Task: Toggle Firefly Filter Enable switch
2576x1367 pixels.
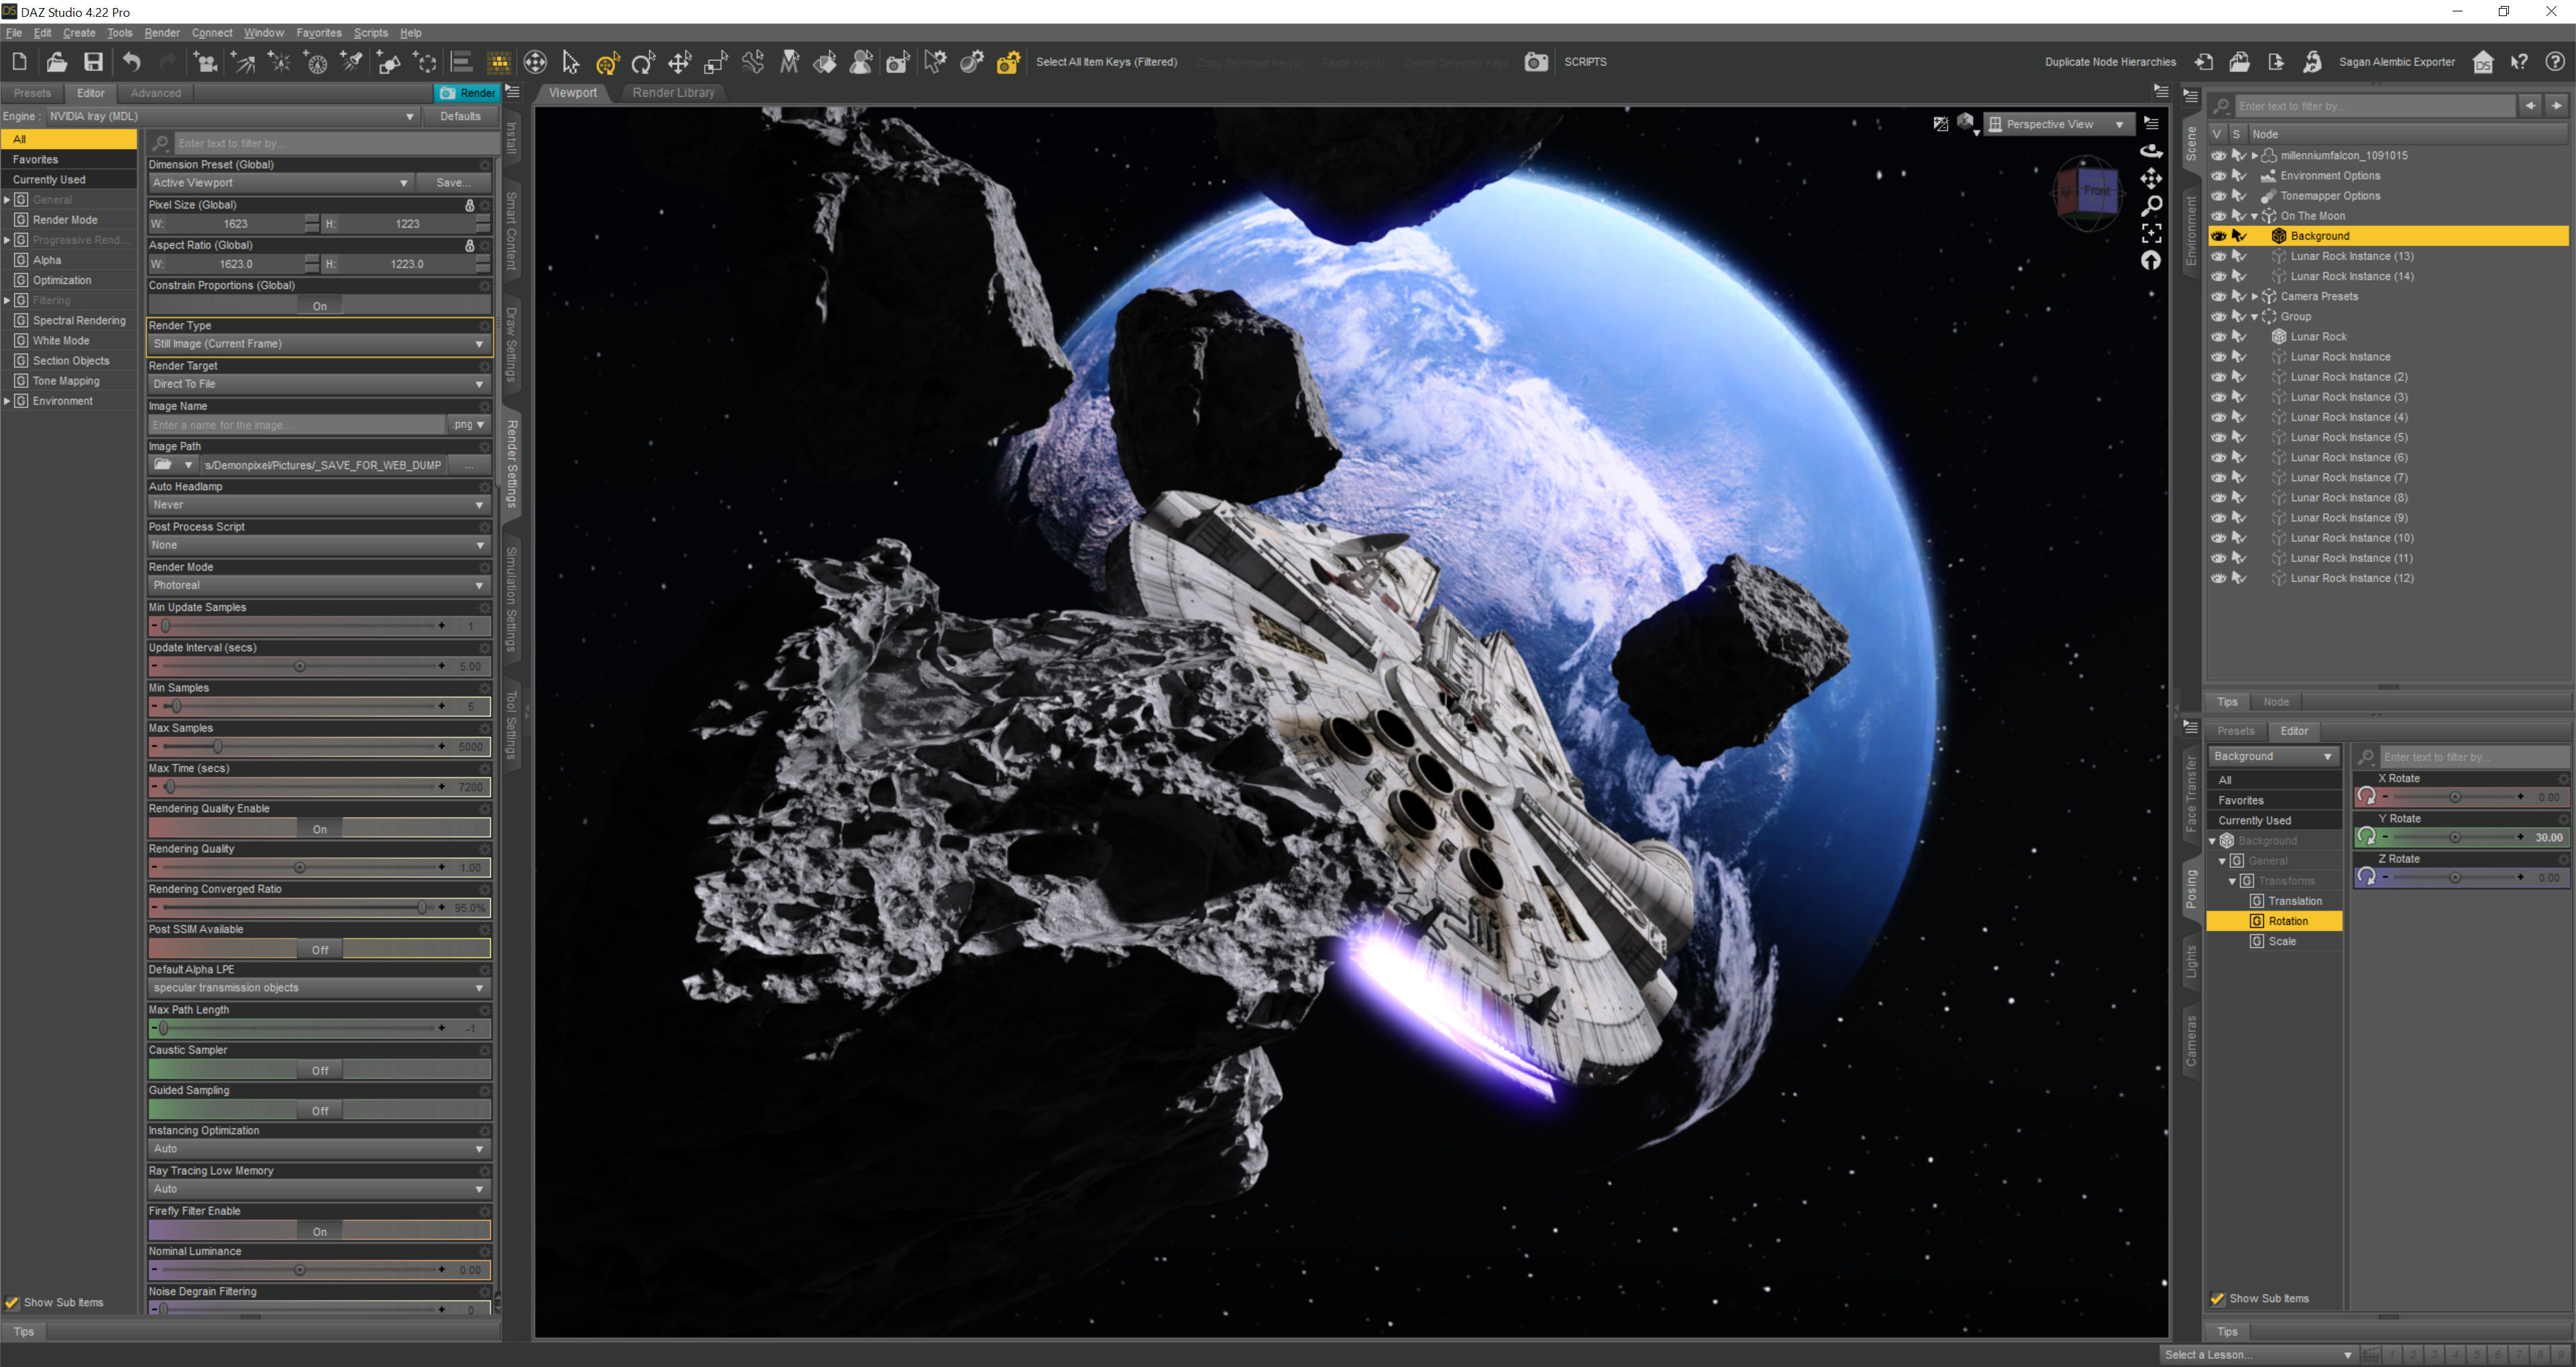Action: click(x=319, y=1231)
